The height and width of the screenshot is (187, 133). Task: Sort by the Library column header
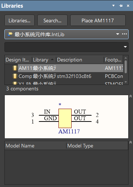point(44,60)
